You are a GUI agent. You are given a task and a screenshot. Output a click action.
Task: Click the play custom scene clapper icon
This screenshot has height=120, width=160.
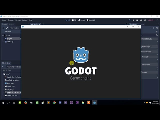coord(145,20)
